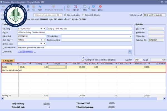
Task: Select the Điều chỉnh giá trị radio button
Action: (65, 15)
